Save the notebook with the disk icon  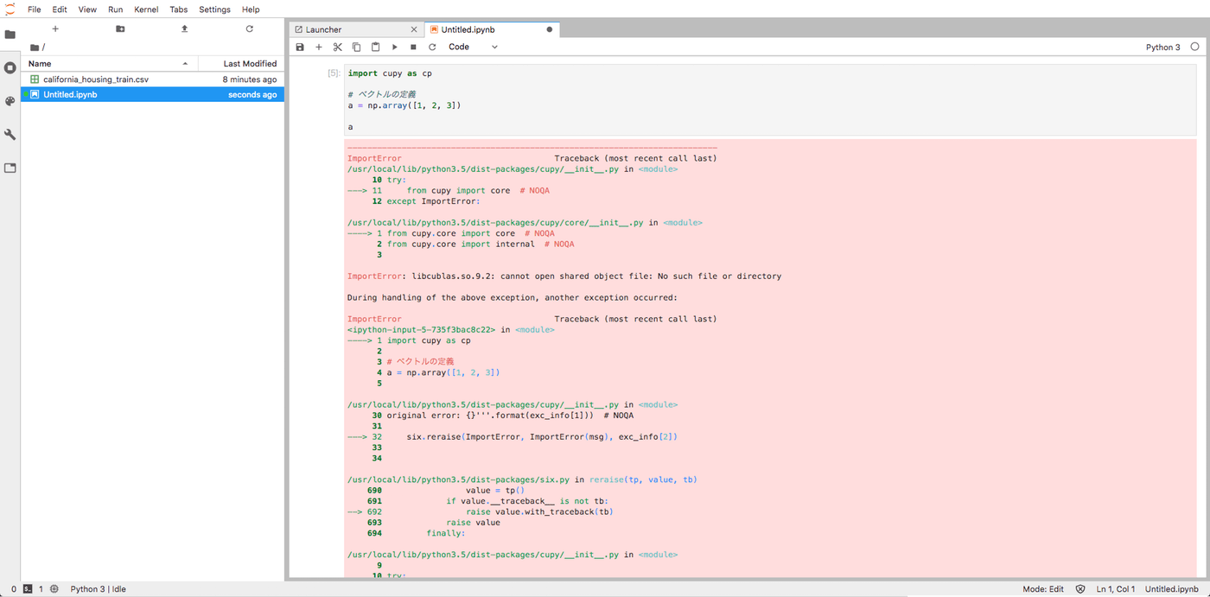300,47
